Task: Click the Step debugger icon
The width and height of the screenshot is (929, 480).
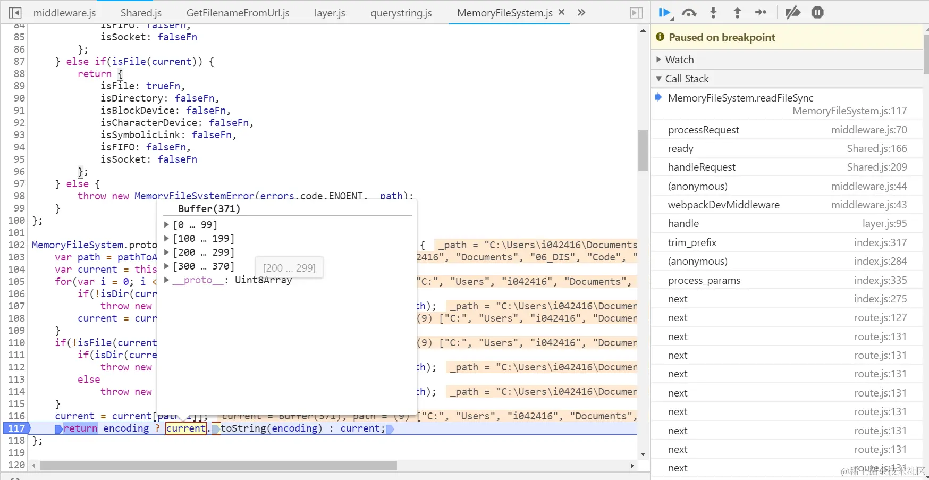Action: tap(761, 12)
